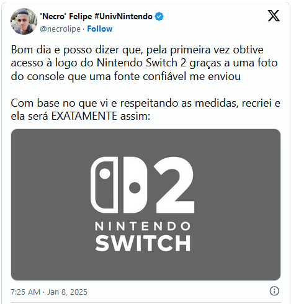The width and height of the screenshot is (291, 304).
Task: Open the X logo link
Action: (x=274, y=16)
